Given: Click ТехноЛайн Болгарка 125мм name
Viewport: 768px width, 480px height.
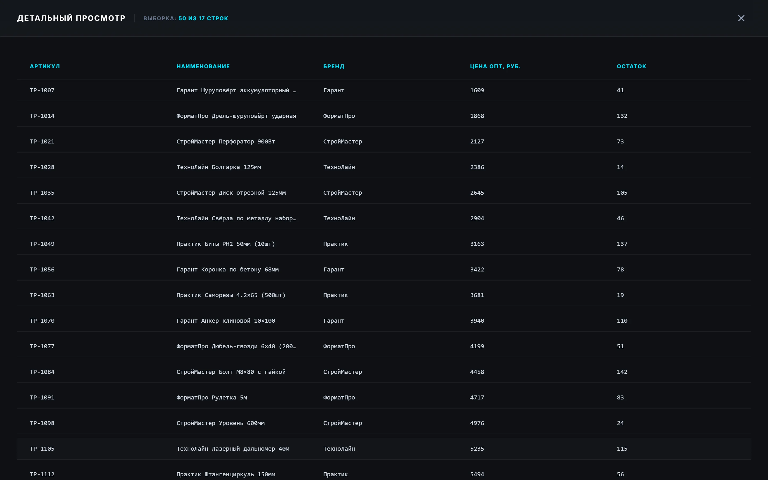Looking at the screenshot, I should 219,167.
